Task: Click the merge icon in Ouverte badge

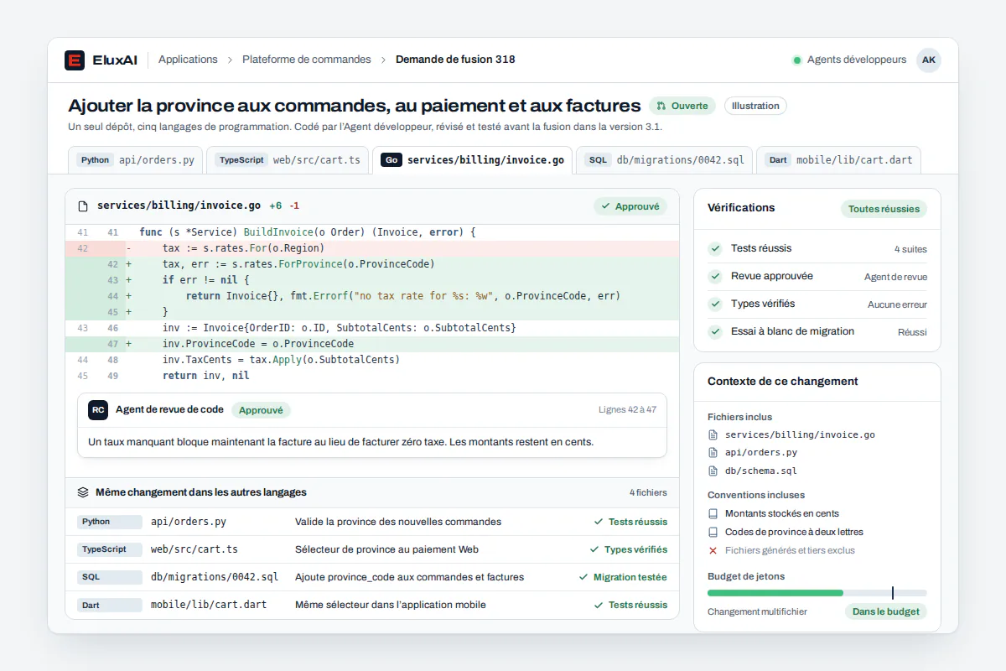Action: point(661,106)
